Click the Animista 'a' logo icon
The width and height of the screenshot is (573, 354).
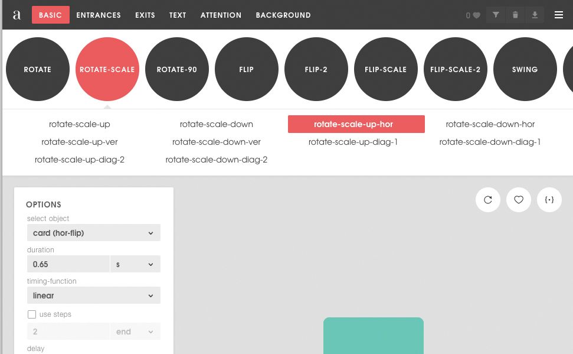pyautogui.click(x=16, y=15)
